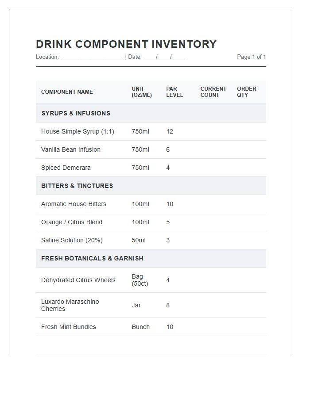Click 100ml unit for Aromatic House Bitters

140,204
